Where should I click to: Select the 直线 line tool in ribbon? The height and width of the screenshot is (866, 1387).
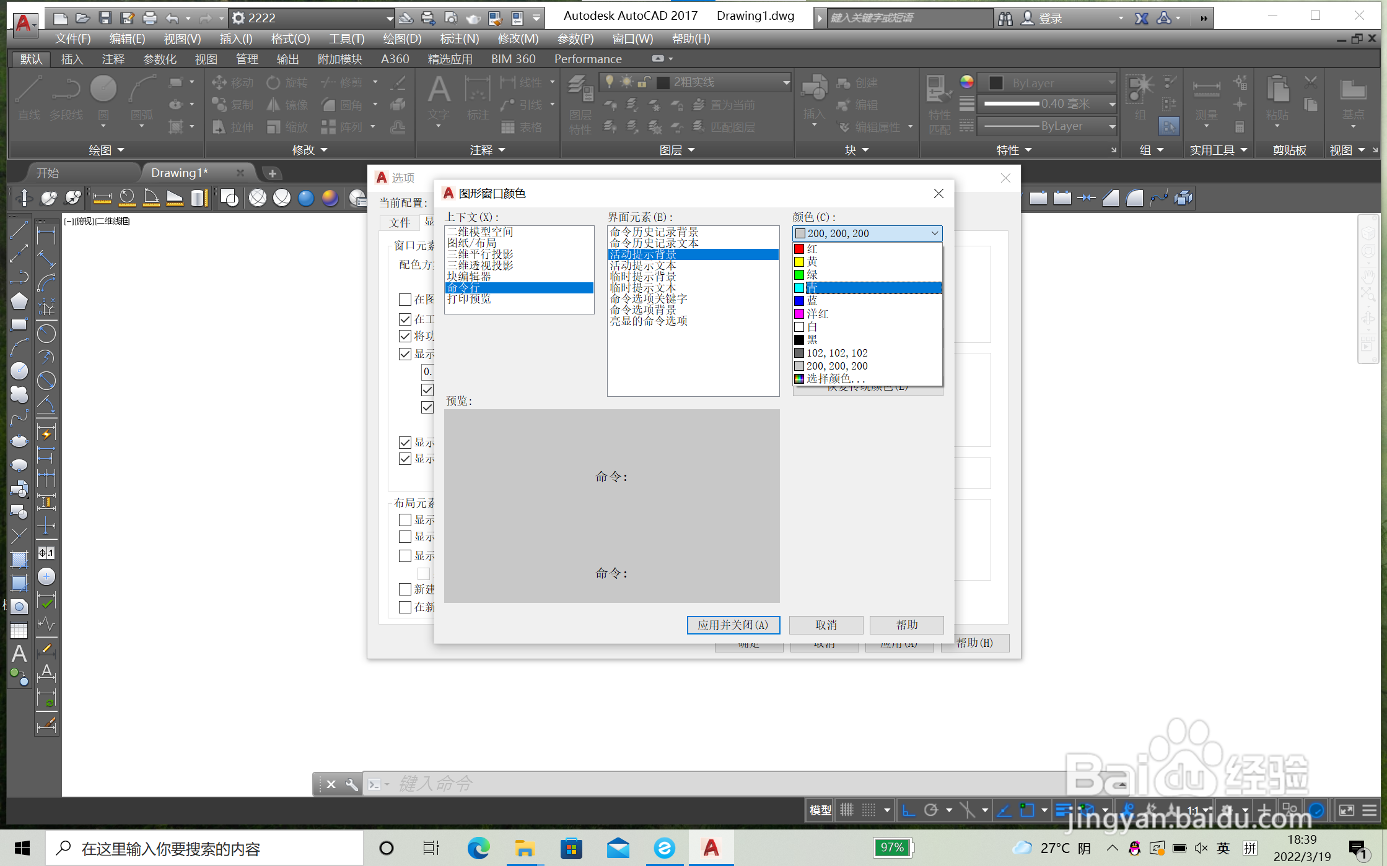(x=28, y=98)
